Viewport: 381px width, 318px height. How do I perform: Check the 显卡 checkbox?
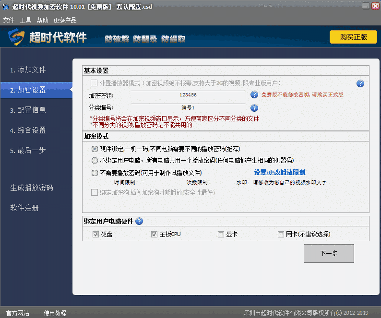pos(221,234)
